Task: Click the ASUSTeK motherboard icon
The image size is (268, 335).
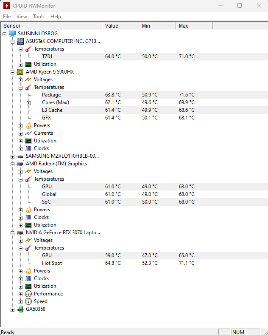Action: [x=20, y=41]
